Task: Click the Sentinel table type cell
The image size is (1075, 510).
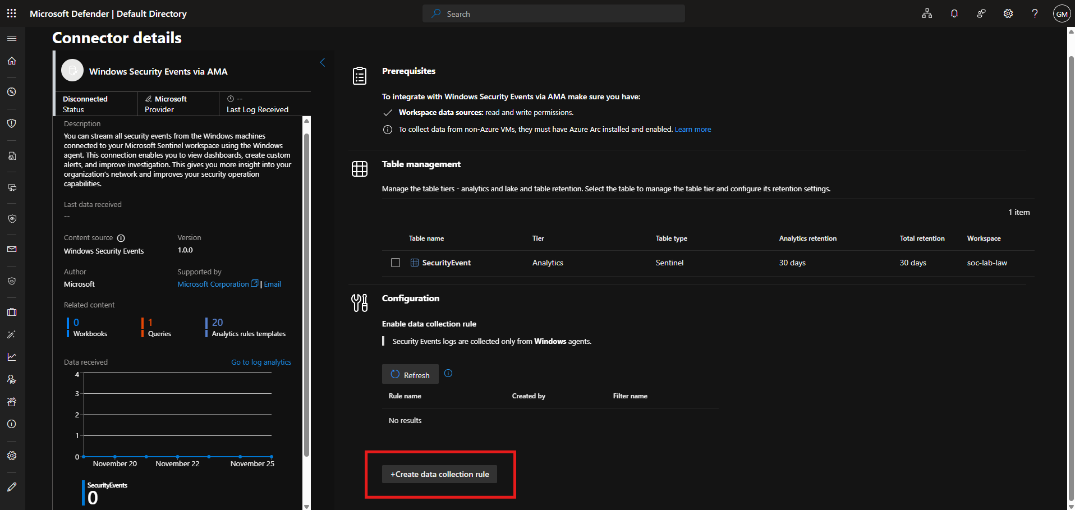Action: coord(669,263)
